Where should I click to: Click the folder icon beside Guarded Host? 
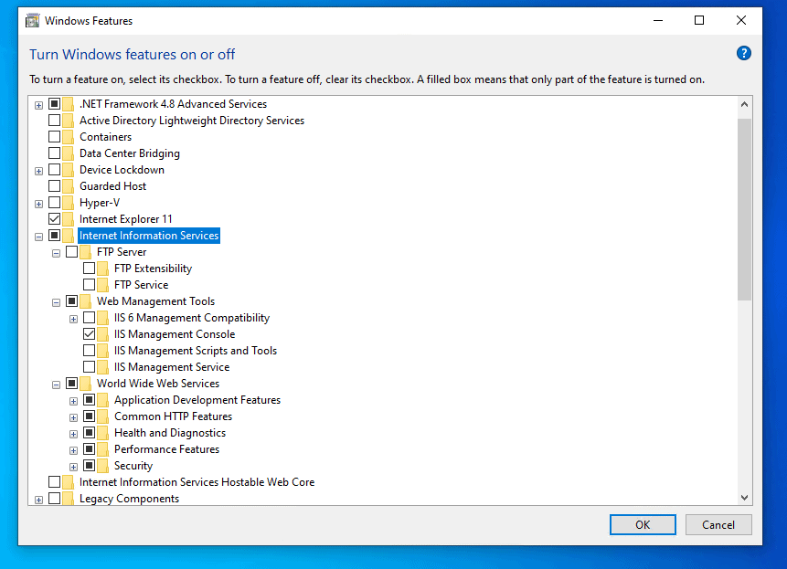(68, 186)
